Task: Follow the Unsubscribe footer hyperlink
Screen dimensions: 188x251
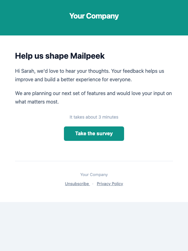Action: [x=77, y=184]
